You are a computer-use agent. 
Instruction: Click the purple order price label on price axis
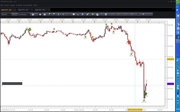[170, 84]
